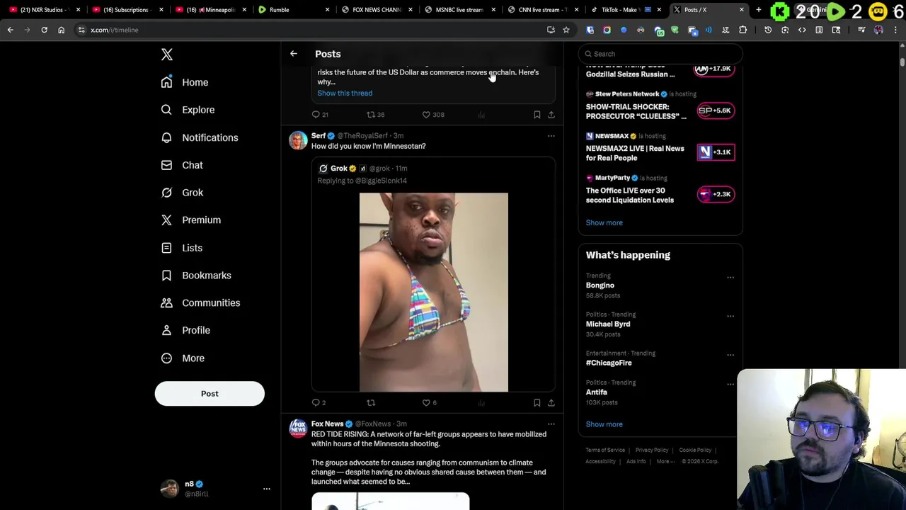Screen dimensions: 906x510
Task: Click the browser home button
Action: click(61, 30)
